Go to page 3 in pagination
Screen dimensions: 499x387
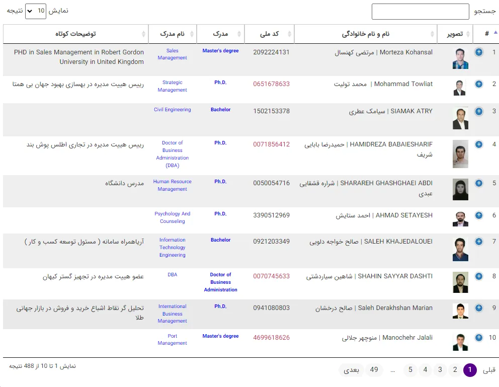(x=440, y=370)
